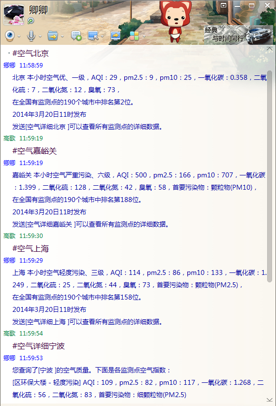Screen dimensions: 276x406
Task: Start a video call with webcam icon
Action: [x=10, y=36]
